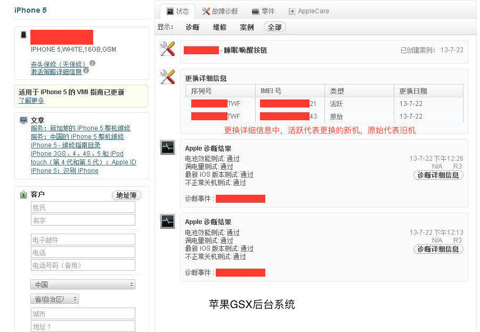The image size is (480, 332).
Task: Select the 维修 display filter
Action: coord(219,27)
